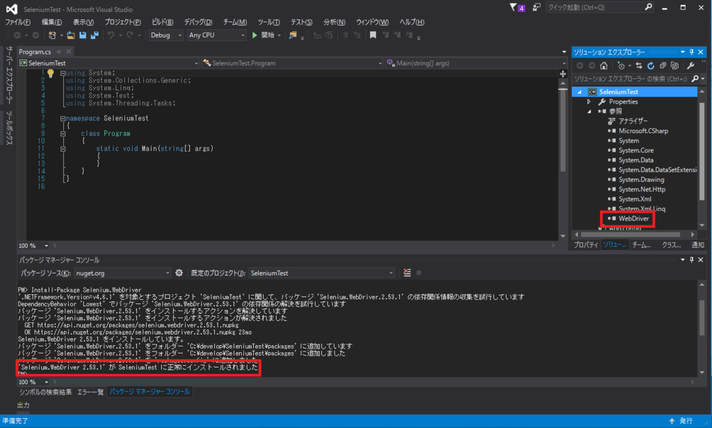Open the ファイル(F) menu
Screen dimensions: 712x428
[x=17, y=22]
